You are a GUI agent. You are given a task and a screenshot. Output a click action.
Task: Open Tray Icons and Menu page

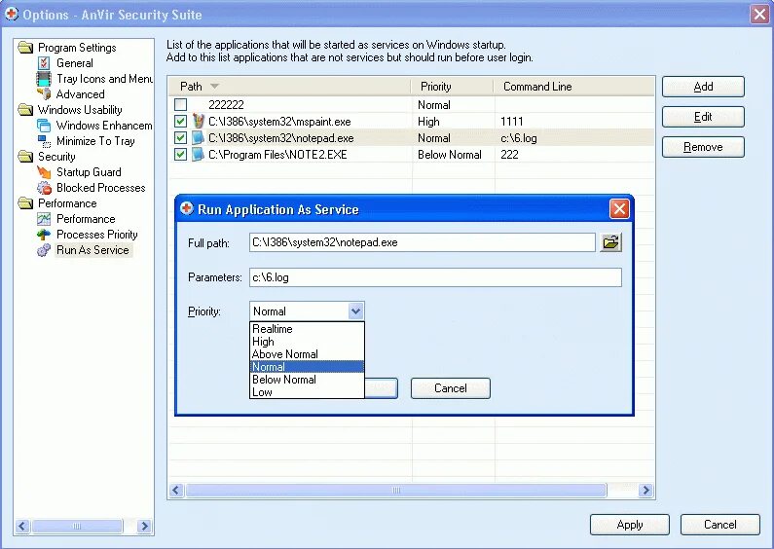pos(104,79)
